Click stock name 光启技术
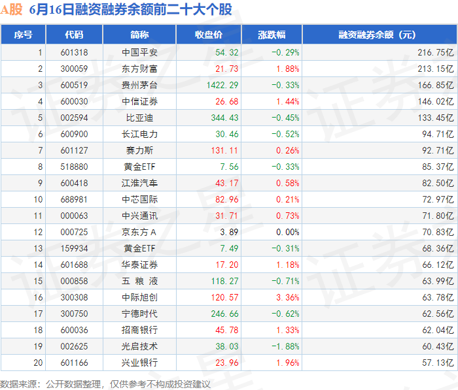458x390 pixels. (x=139, y=346)
